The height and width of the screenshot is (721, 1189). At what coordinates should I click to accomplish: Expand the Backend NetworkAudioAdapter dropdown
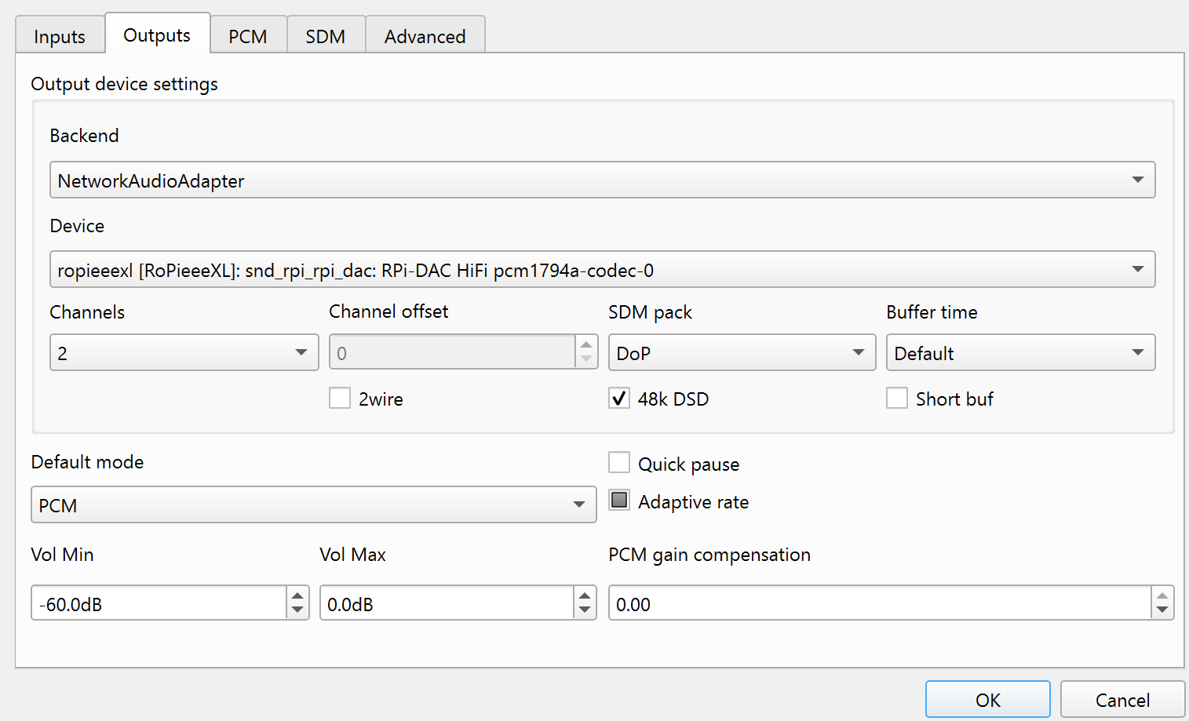pos(1137,180)
